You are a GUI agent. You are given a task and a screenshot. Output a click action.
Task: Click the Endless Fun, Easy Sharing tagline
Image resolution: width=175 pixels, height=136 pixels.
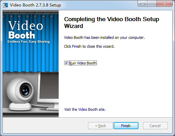pyautogui.click(x=29, y=42)
